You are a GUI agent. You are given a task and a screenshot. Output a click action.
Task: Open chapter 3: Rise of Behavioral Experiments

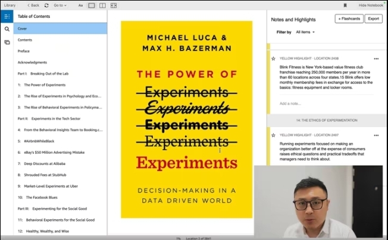click(x=60, y=107)
